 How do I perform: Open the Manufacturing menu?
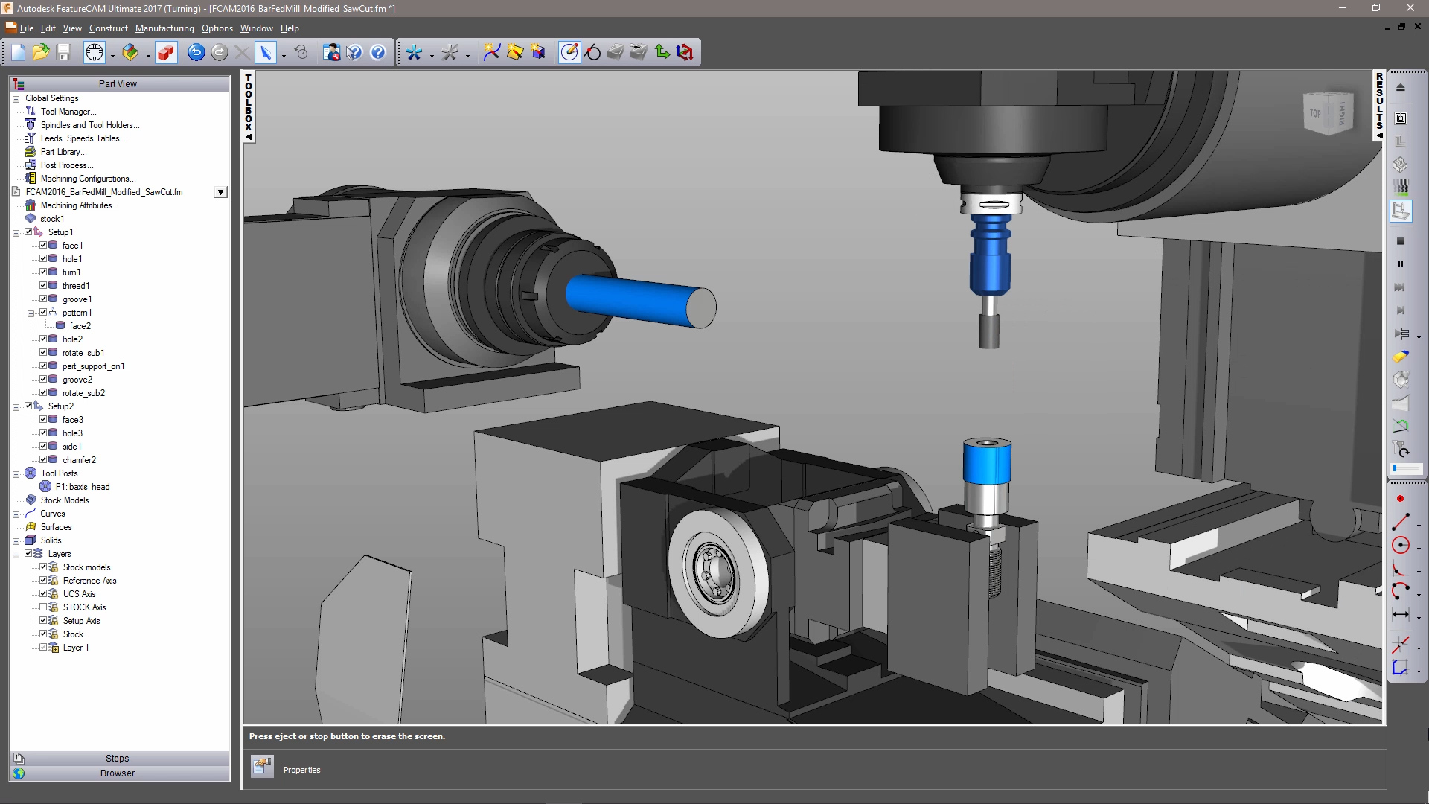click(164, 28)
